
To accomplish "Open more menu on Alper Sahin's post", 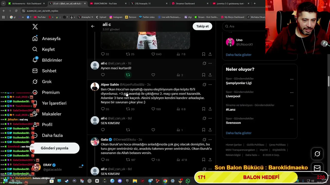I will (210, 85).
